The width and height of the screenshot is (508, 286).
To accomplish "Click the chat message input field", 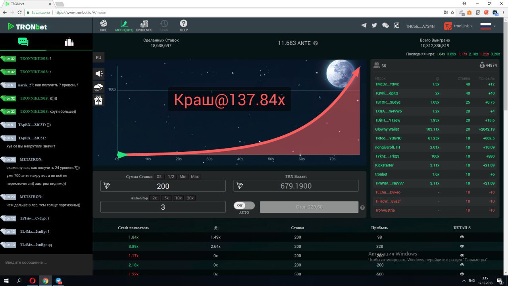I will pos(46,263).
